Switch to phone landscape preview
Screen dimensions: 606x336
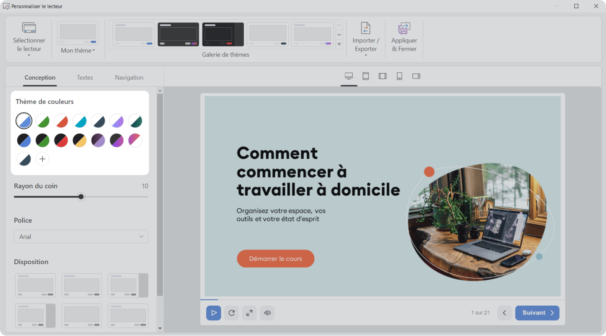416,76
